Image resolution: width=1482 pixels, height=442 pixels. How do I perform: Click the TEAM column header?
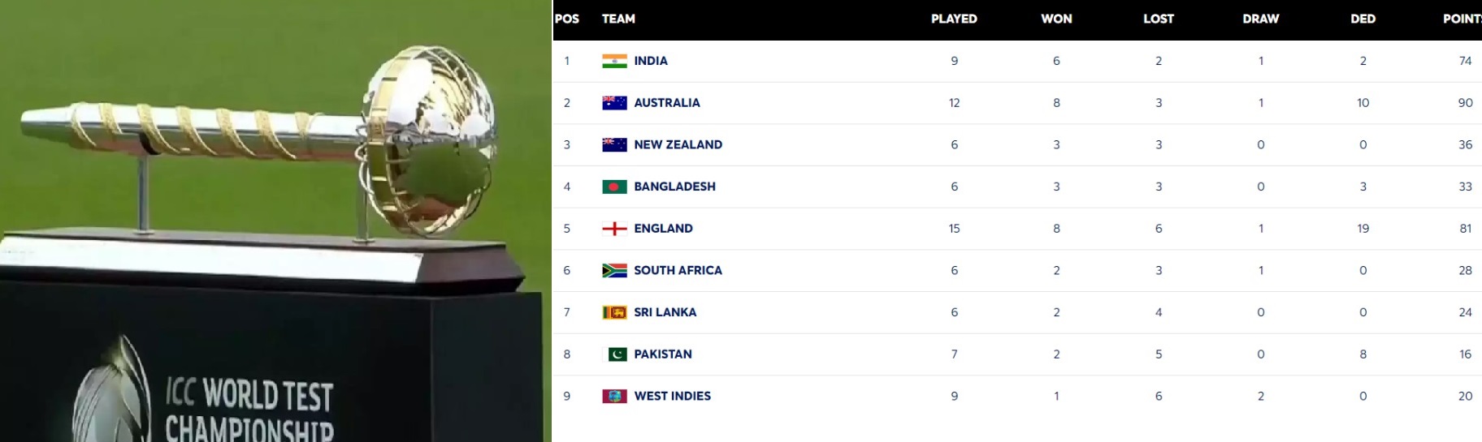[618, 19]
